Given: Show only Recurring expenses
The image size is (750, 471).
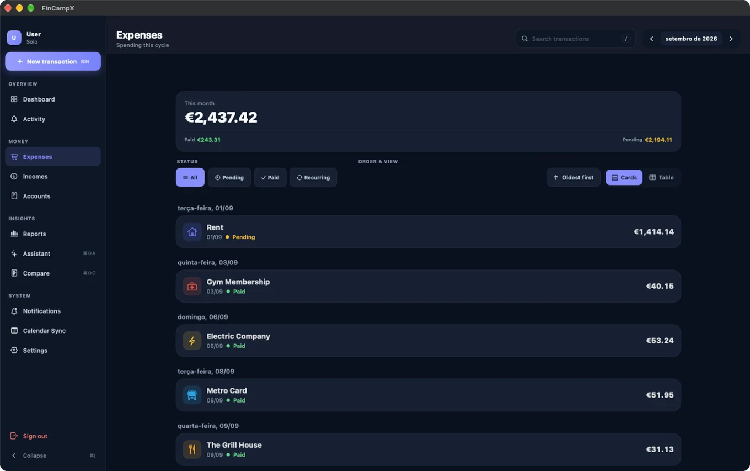Looking at the screenshot, I should point(313,178).
